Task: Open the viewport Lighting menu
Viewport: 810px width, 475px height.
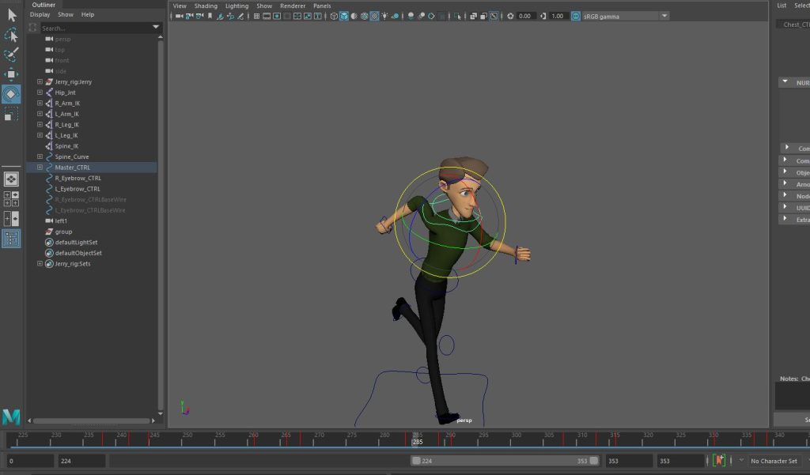Action: (x=237, y=6)
